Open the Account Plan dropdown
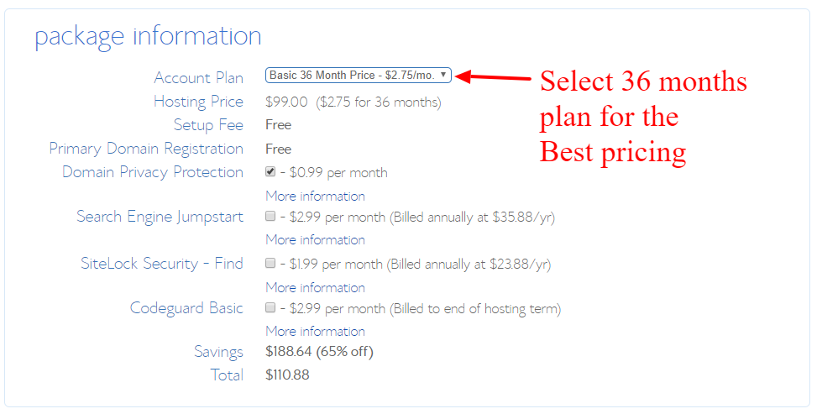The image size is (822, 414). click(359, 76)
